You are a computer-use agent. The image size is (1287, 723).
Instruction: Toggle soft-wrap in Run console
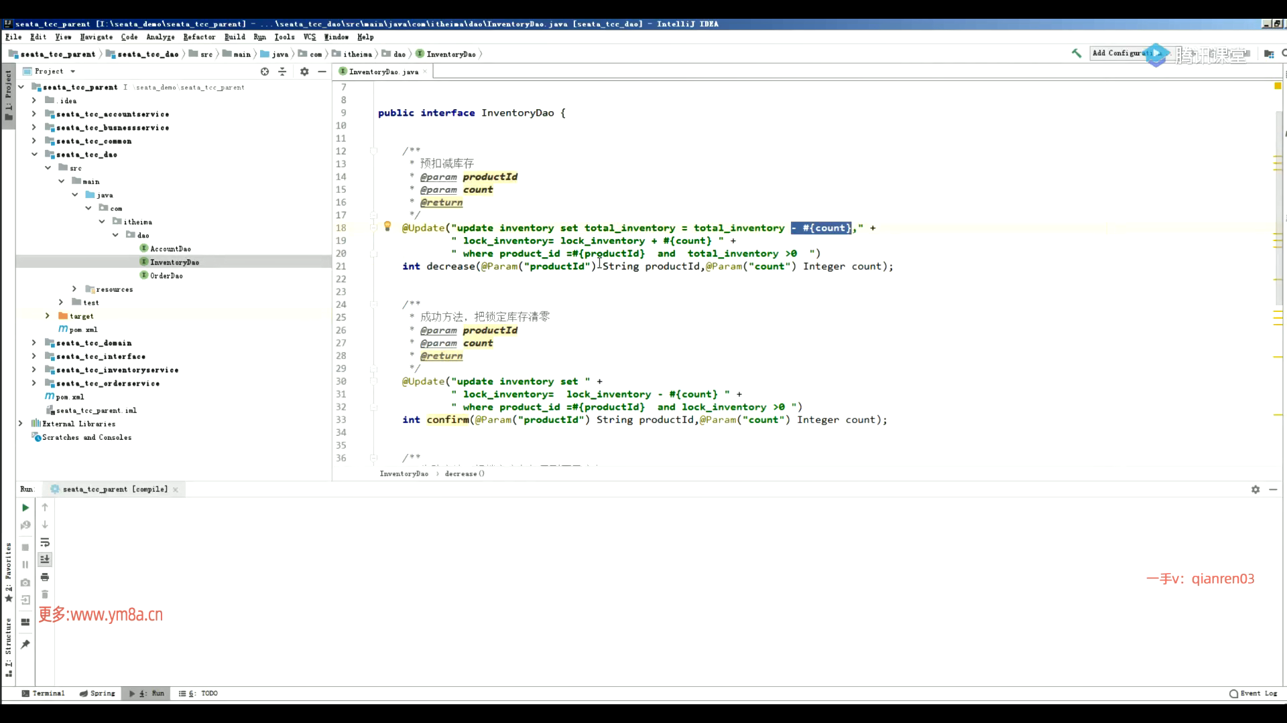[x=45, y=542]
